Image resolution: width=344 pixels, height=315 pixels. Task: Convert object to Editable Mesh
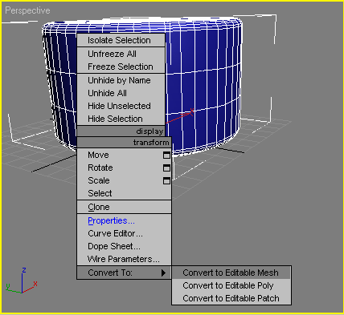tap(231, 273)
